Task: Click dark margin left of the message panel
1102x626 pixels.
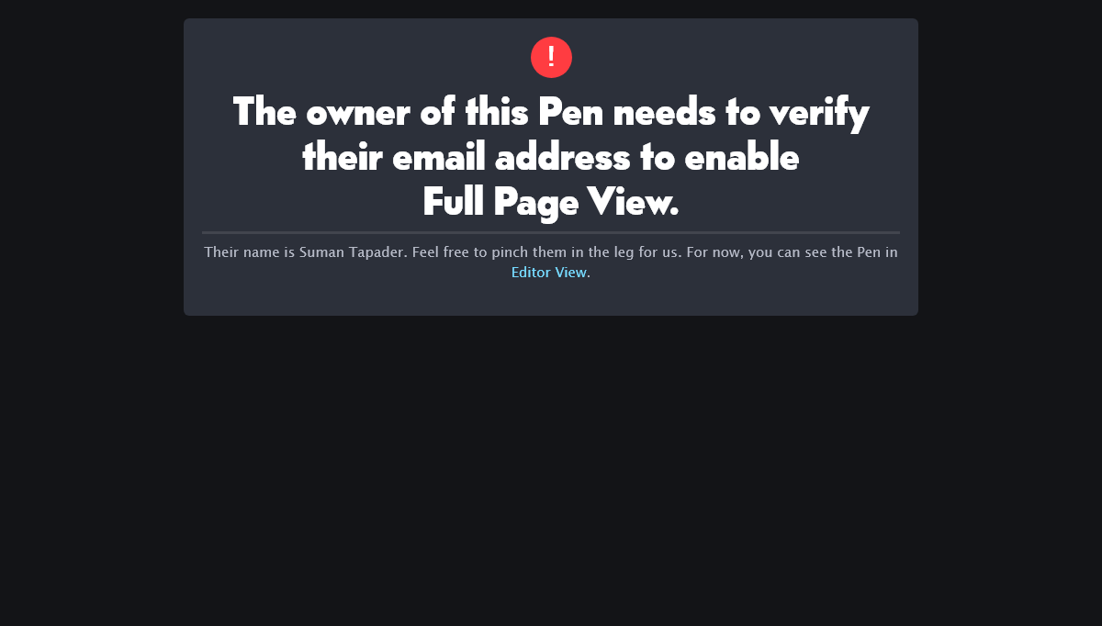Action: [x=92, y=165]
